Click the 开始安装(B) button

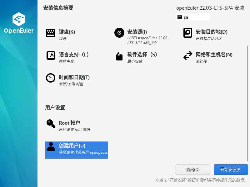click(231, 170)
